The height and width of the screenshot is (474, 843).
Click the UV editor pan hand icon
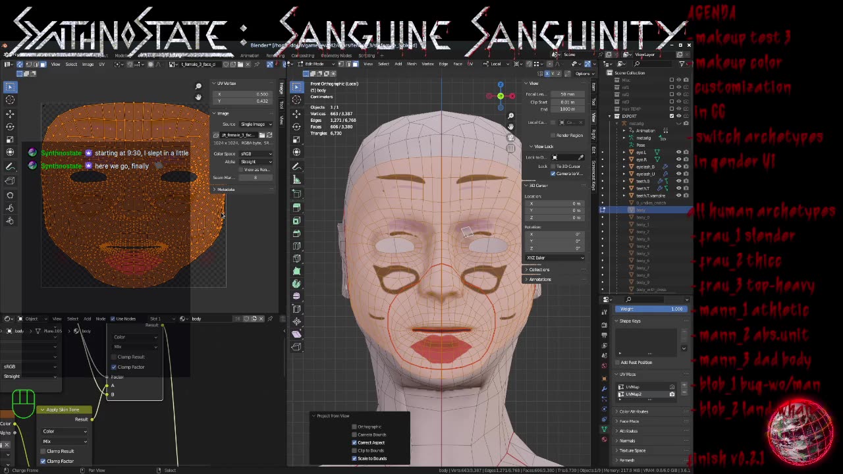(x=198, y=97)
